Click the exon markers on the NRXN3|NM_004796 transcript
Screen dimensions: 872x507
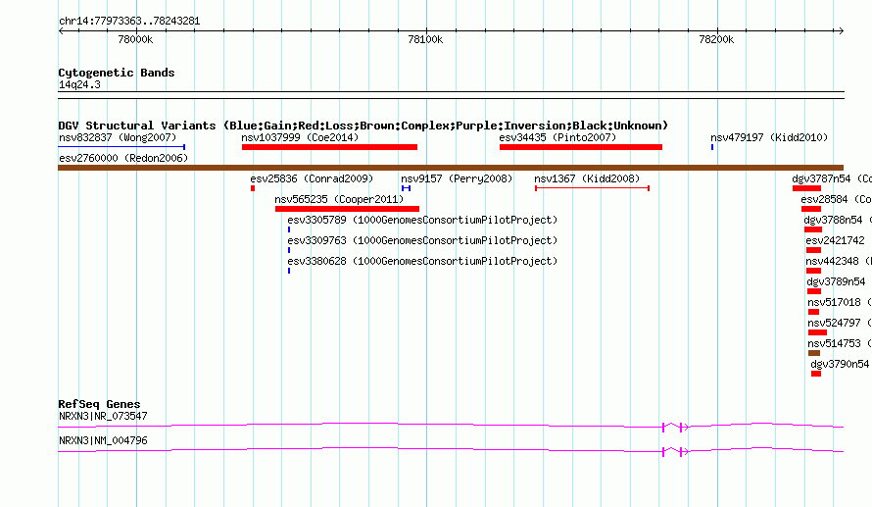676,451
